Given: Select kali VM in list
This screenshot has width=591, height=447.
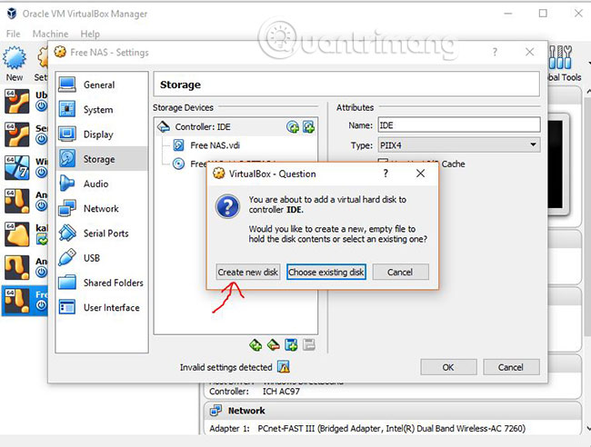Looking at the screenshot, I should click(x=25, y=233).
